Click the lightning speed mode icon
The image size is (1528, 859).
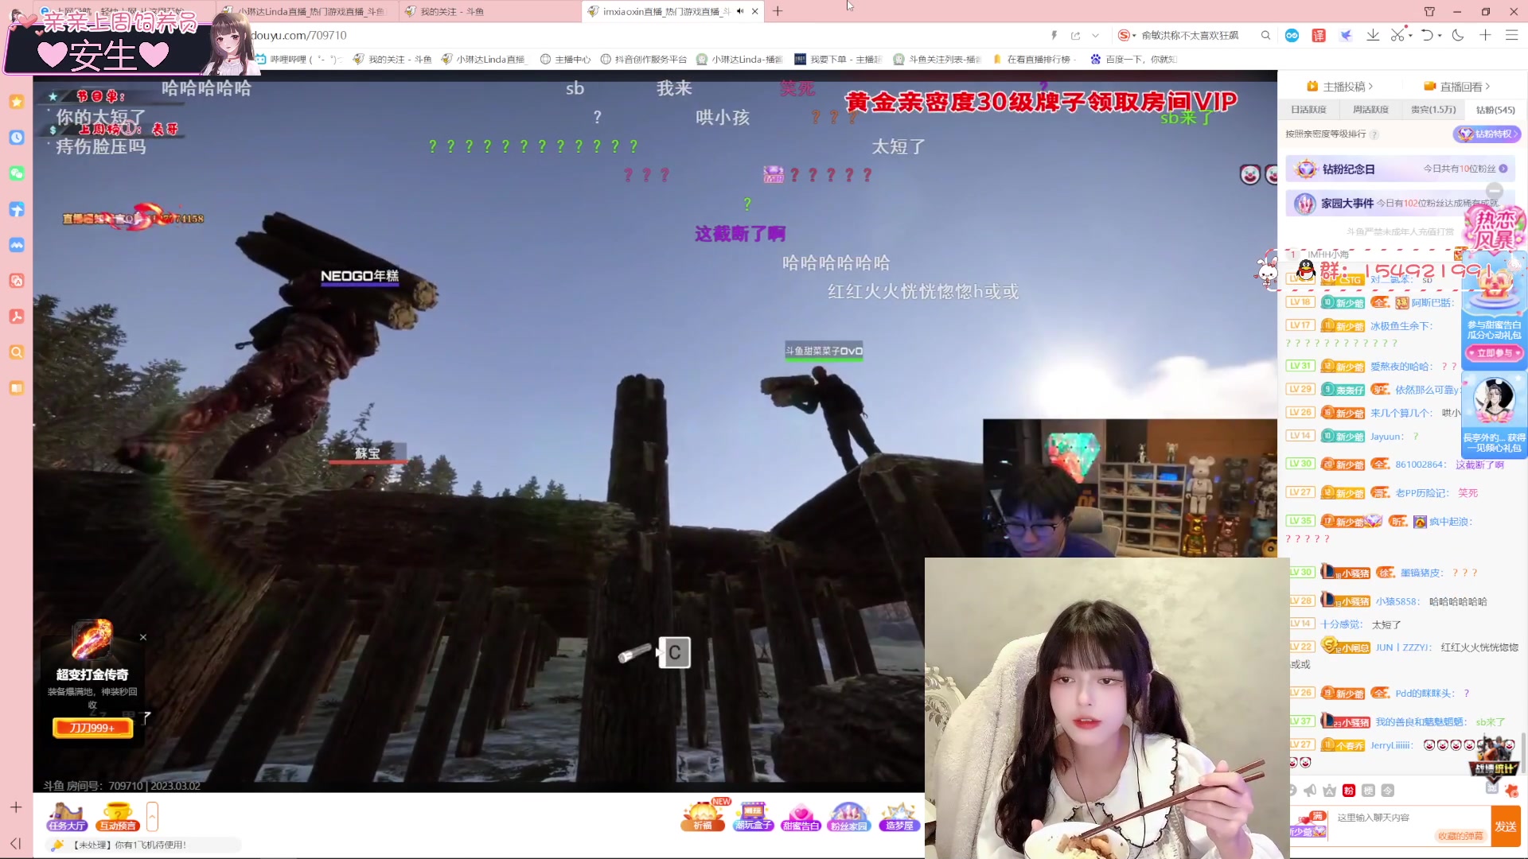[x=1054, y=35]
